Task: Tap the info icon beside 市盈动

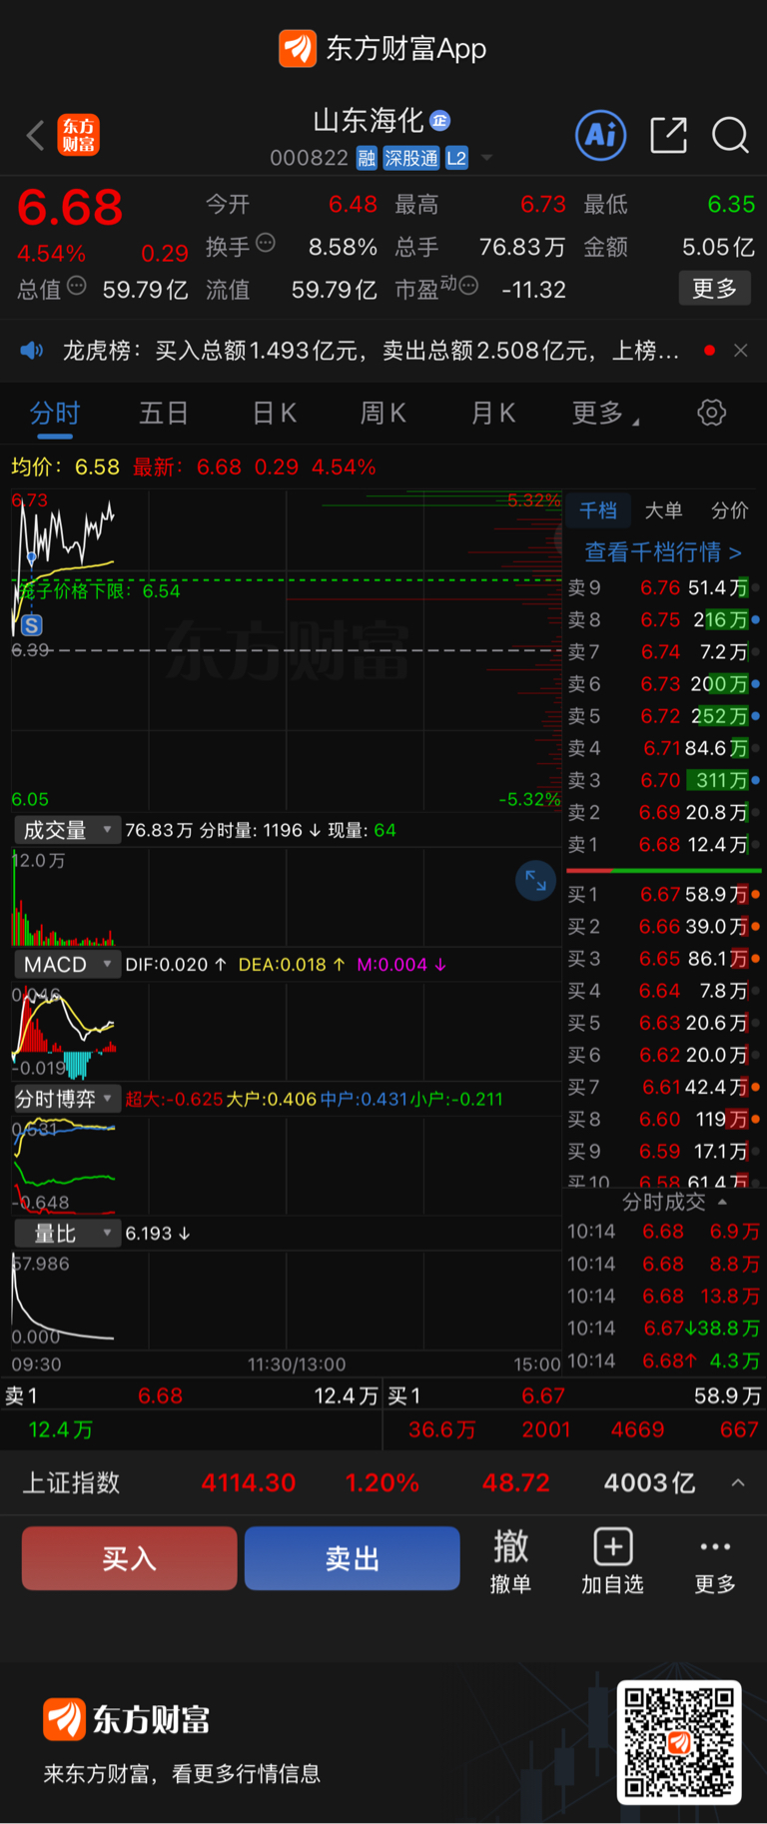Action: [468, 287]
